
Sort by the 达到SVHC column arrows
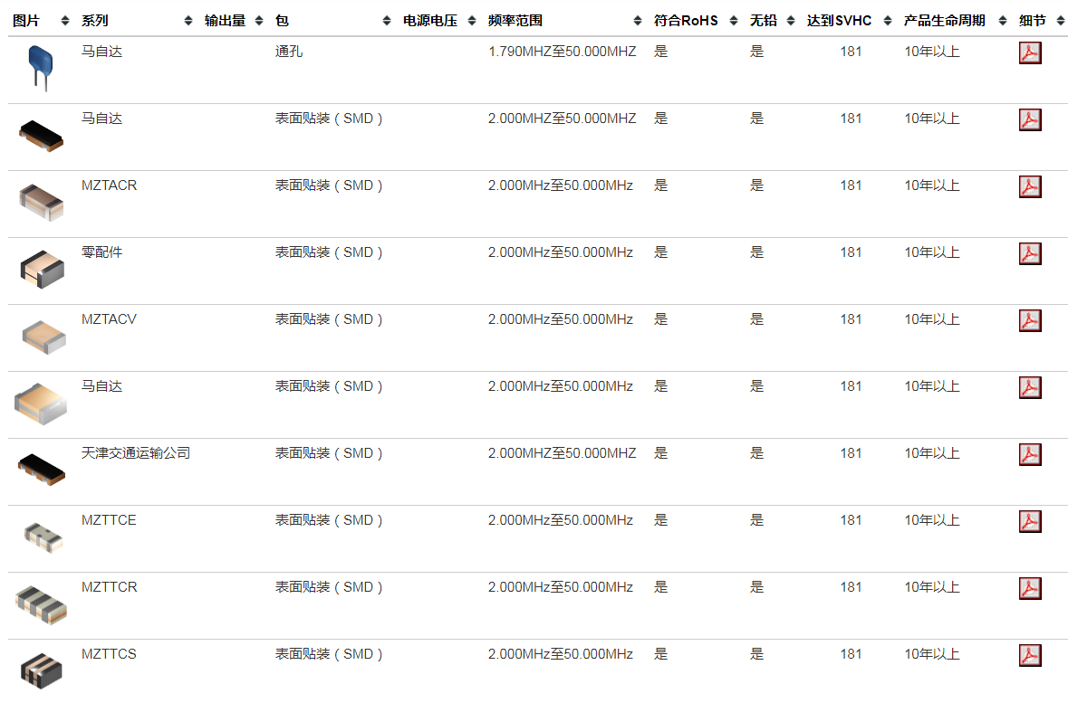click(x=888, y=21)
